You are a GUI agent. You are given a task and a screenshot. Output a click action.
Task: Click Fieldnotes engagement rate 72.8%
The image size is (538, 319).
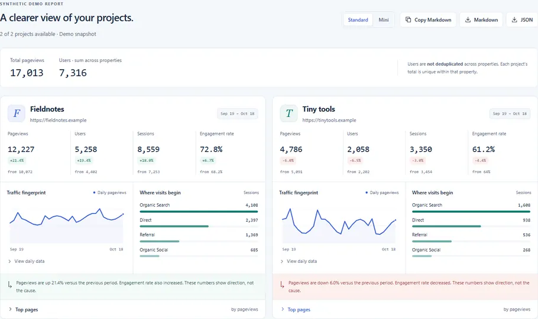click(211, 149)
